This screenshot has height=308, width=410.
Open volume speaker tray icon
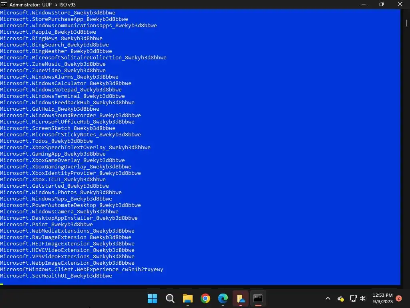[363, 298]
